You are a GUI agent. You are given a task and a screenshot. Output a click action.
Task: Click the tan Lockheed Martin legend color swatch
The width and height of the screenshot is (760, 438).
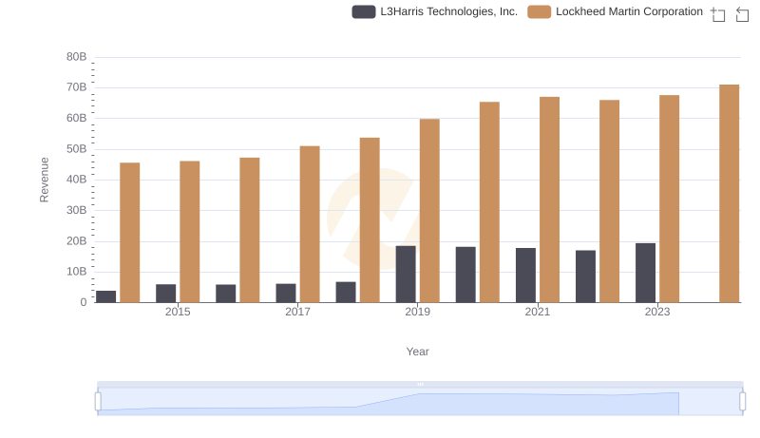pos(539,11)
